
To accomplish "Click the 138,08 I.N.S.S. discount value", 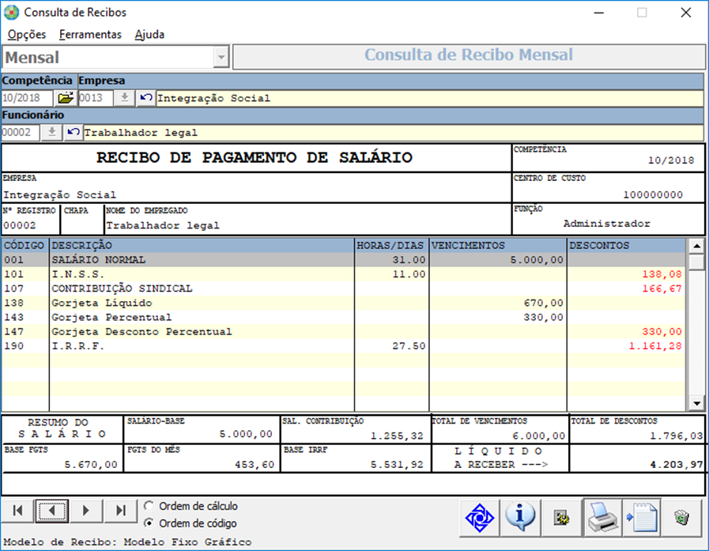I will pyautogui.click(x=662, y=274).
